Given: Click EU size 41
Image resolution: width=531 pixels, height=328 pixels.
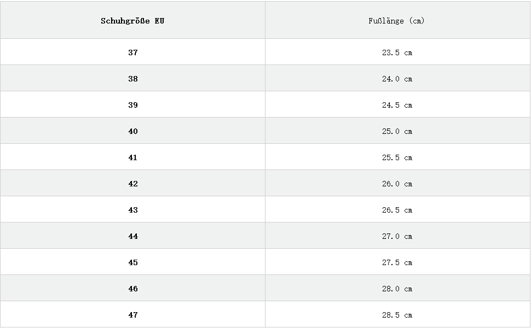Looking at the screenshot, I should [x=133, y=157].
